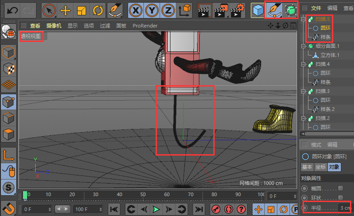The width and height of the screenshot is (354, 216).
Task: Switch to Points mode
Action: [x=9, y=102]
